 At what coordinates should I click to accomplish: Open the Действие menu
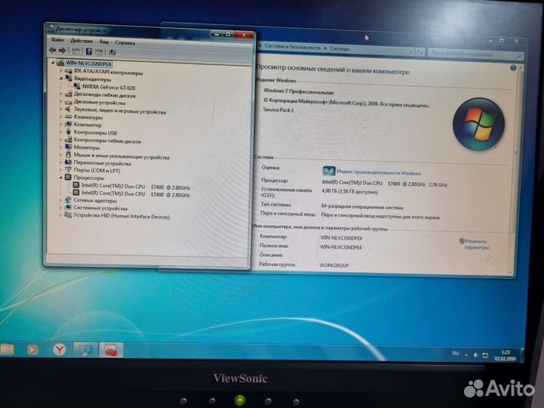82,41
